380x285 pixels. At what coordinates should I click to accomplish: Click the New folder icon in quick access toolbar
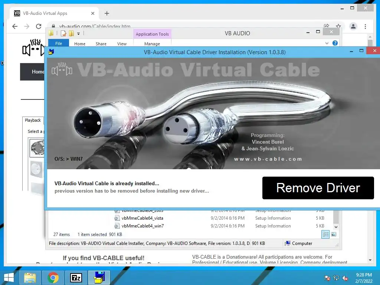(x=71, y=33)
